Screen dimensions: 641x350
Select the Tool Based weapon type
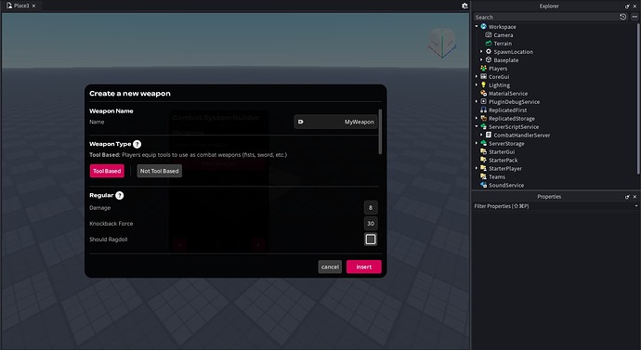107,171
